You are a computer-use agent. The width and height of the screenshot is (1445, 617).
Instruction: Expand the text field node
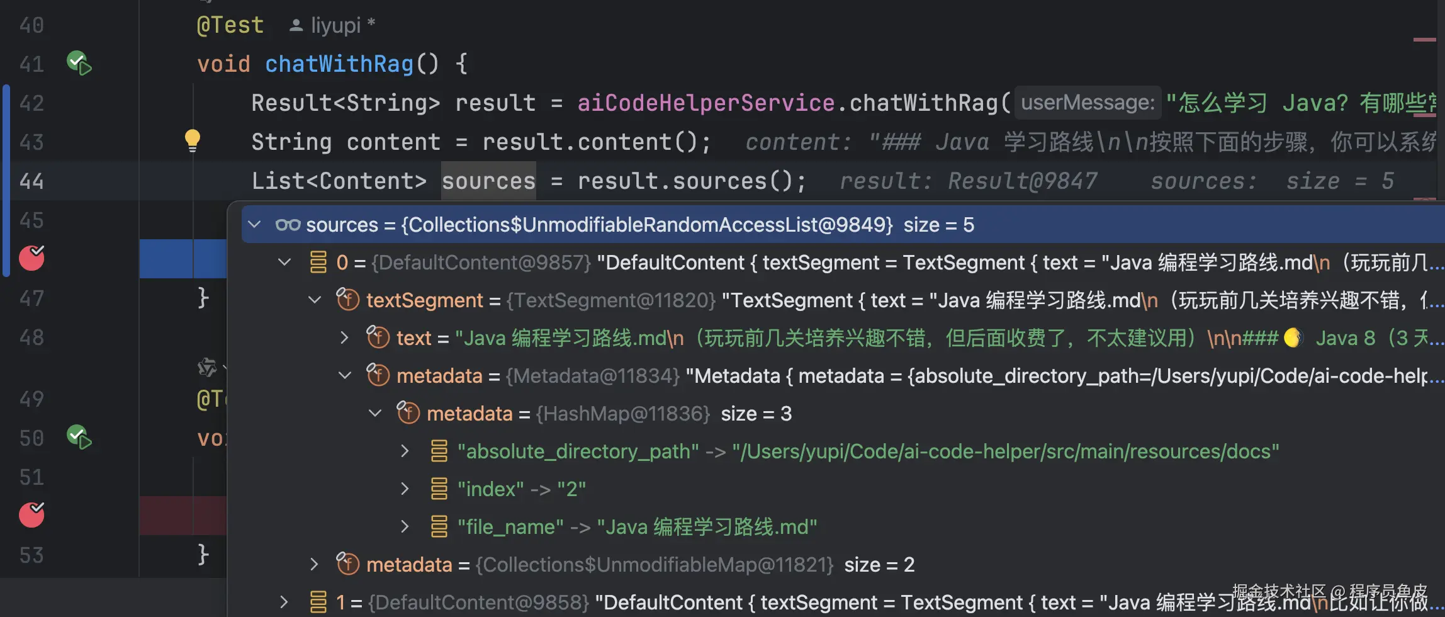344,337
